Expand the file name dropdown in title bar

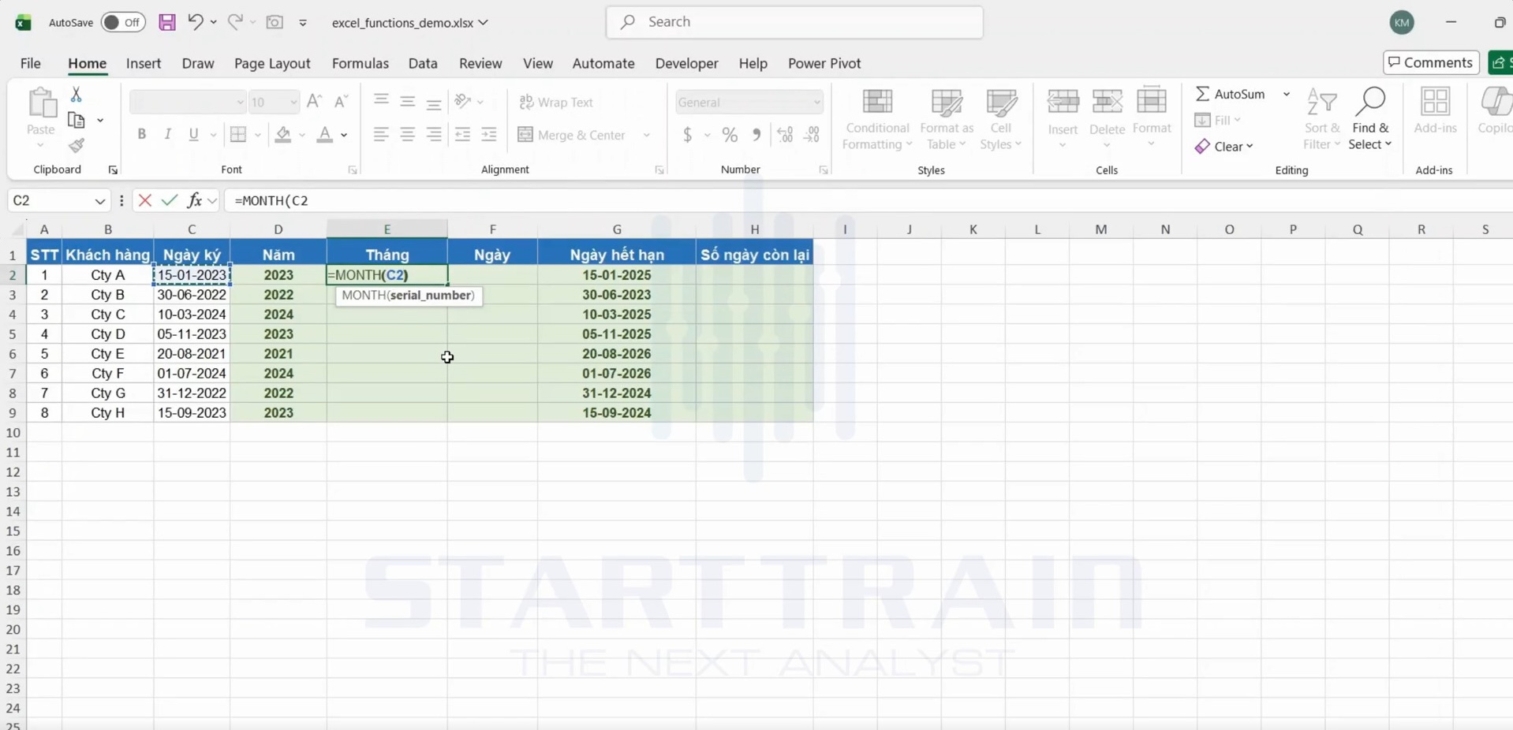(x=484, y=22)
